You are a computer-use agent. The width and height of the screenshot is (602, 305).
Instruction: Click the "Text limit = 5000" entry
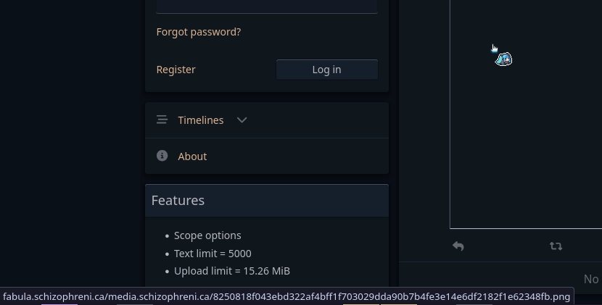(213, 254)
